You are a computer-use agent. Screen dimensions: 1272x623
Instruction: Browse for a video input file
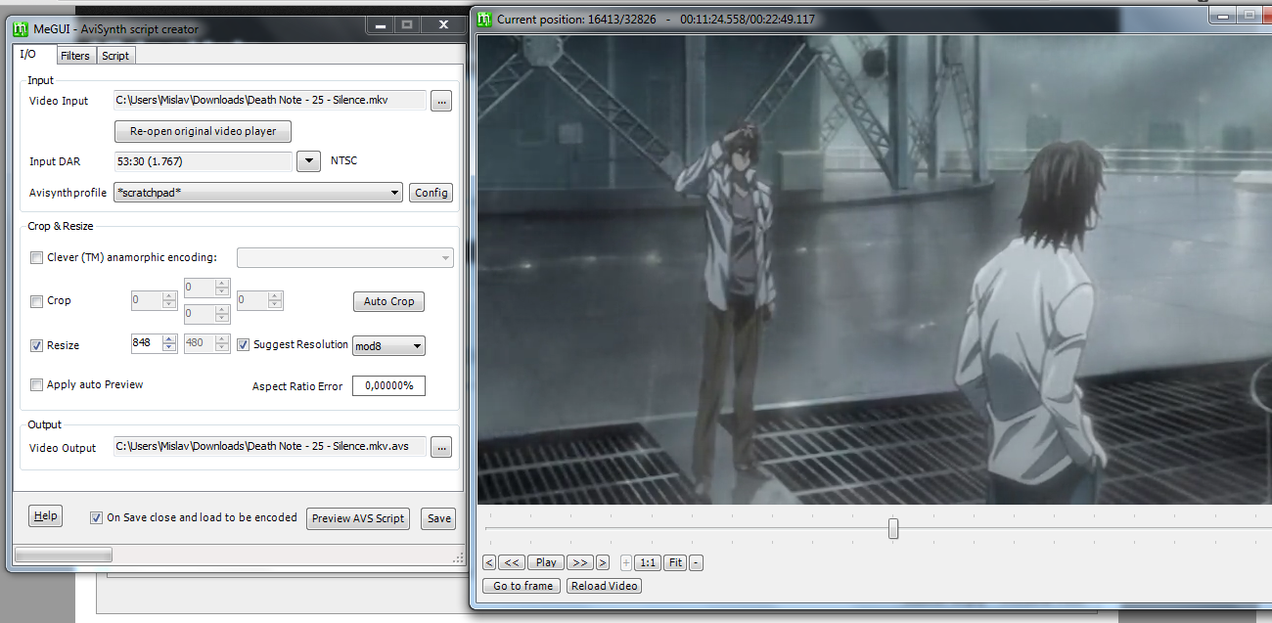point(440,101)
